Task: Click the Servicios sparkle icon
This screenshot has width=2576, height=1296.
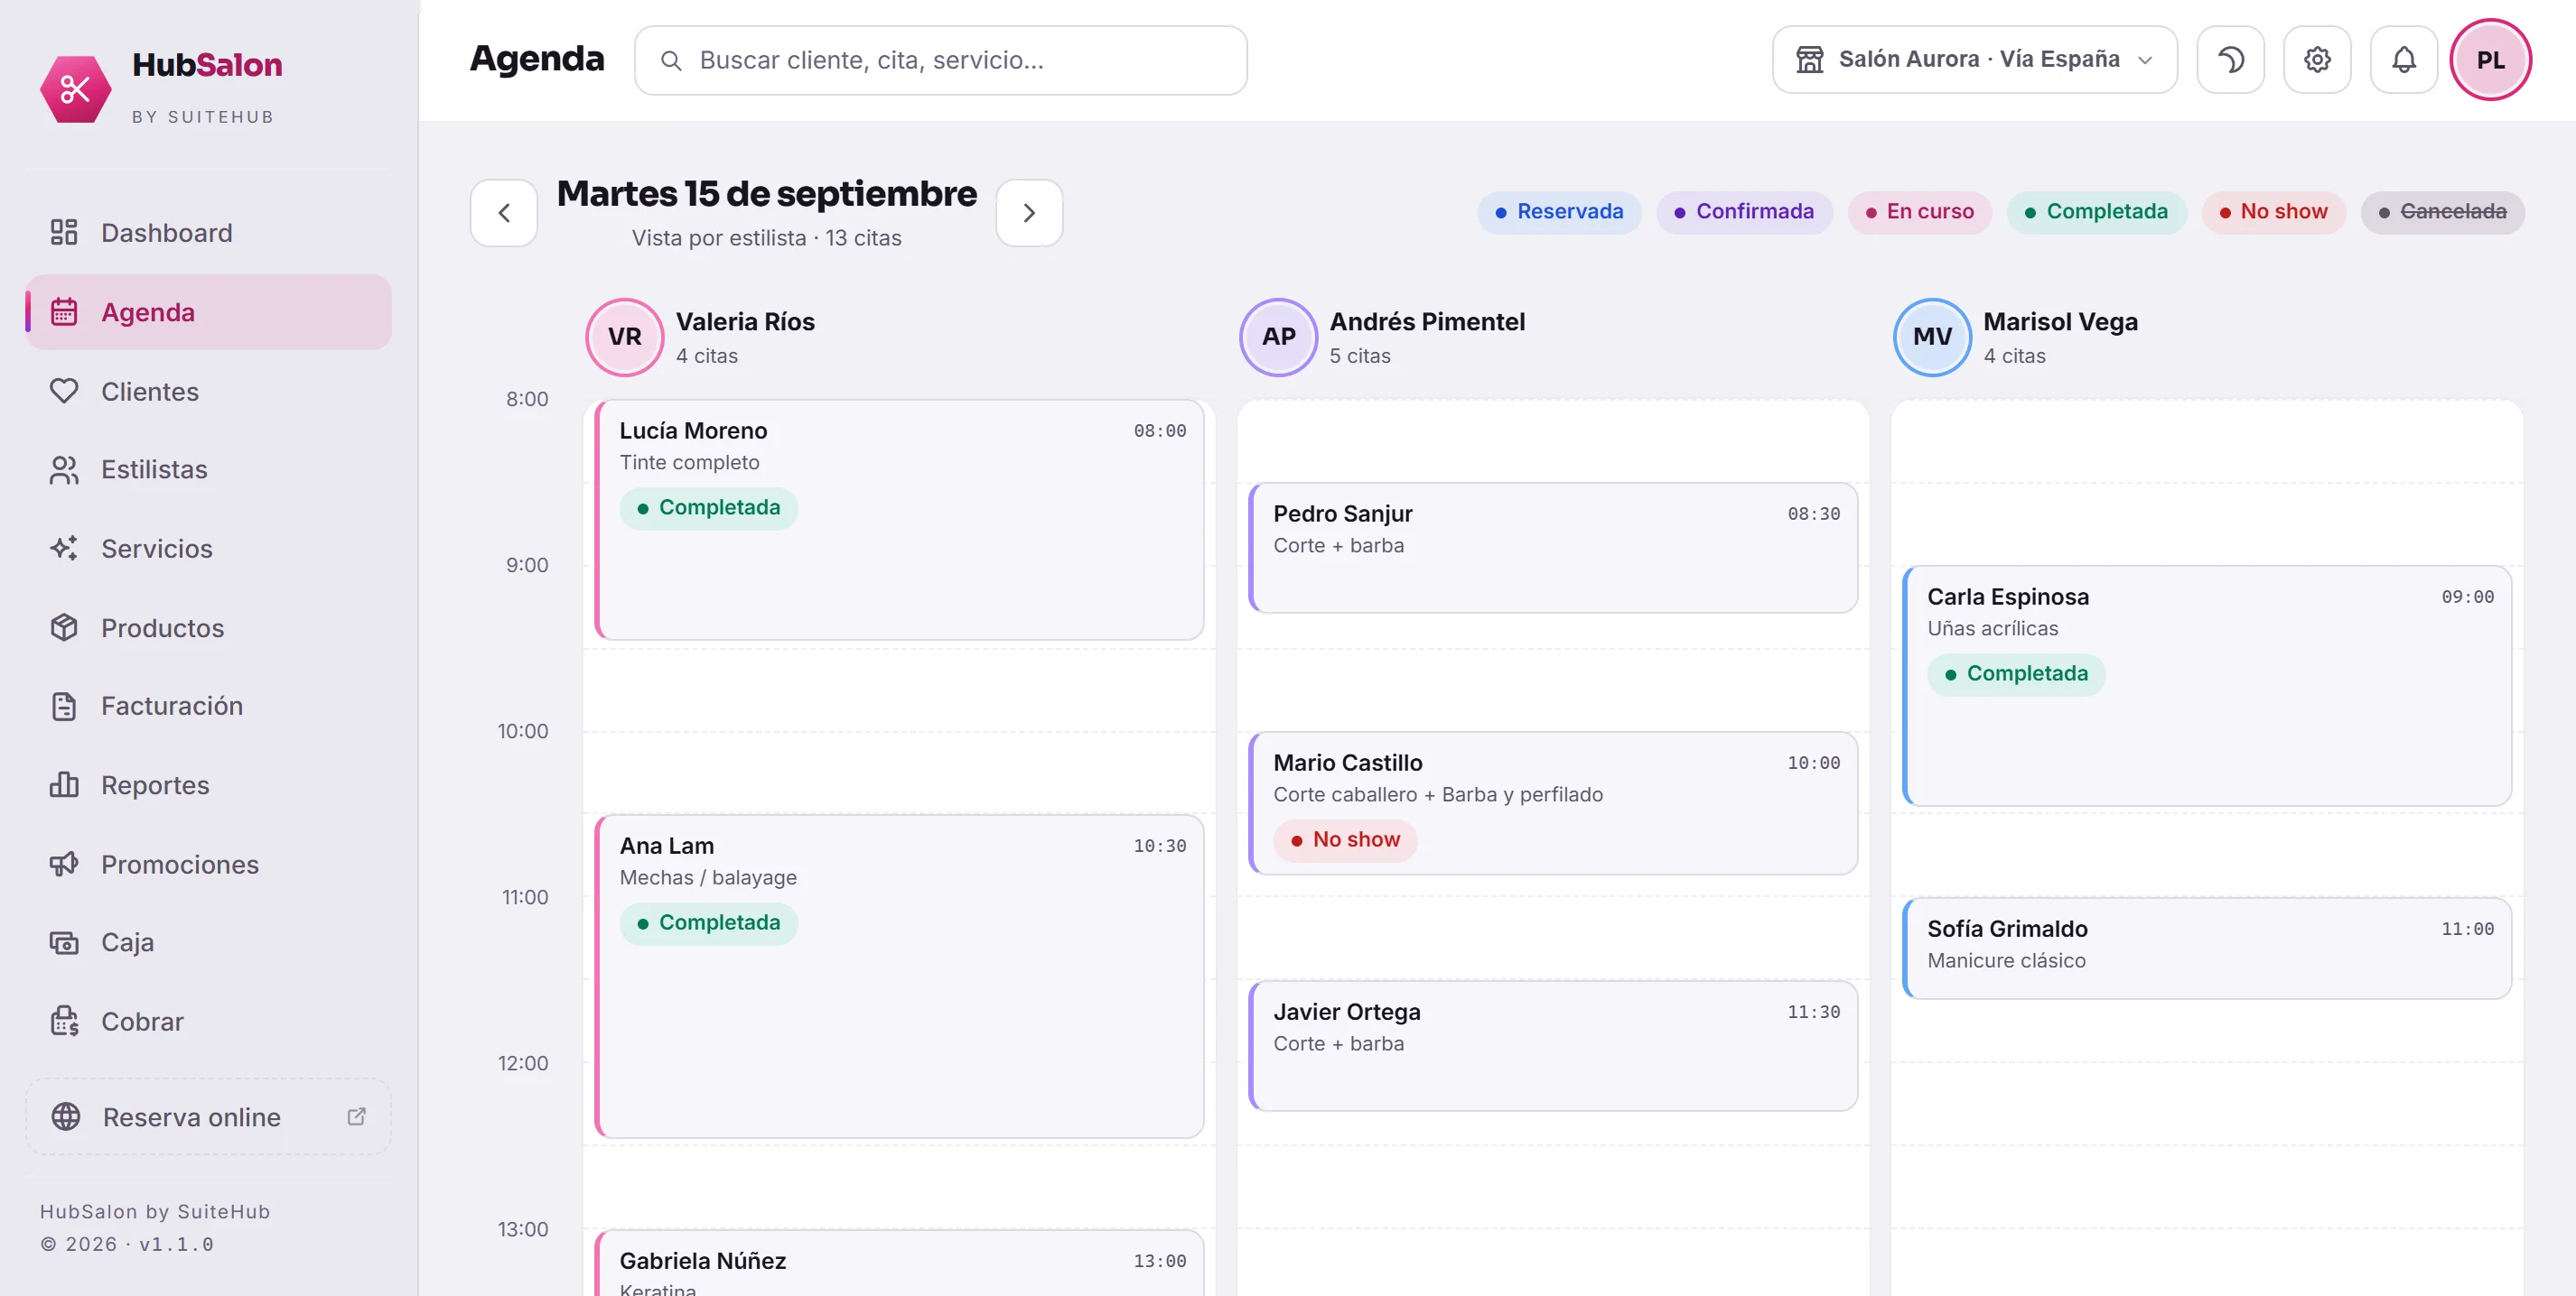Action: click(x=64, y=548)
